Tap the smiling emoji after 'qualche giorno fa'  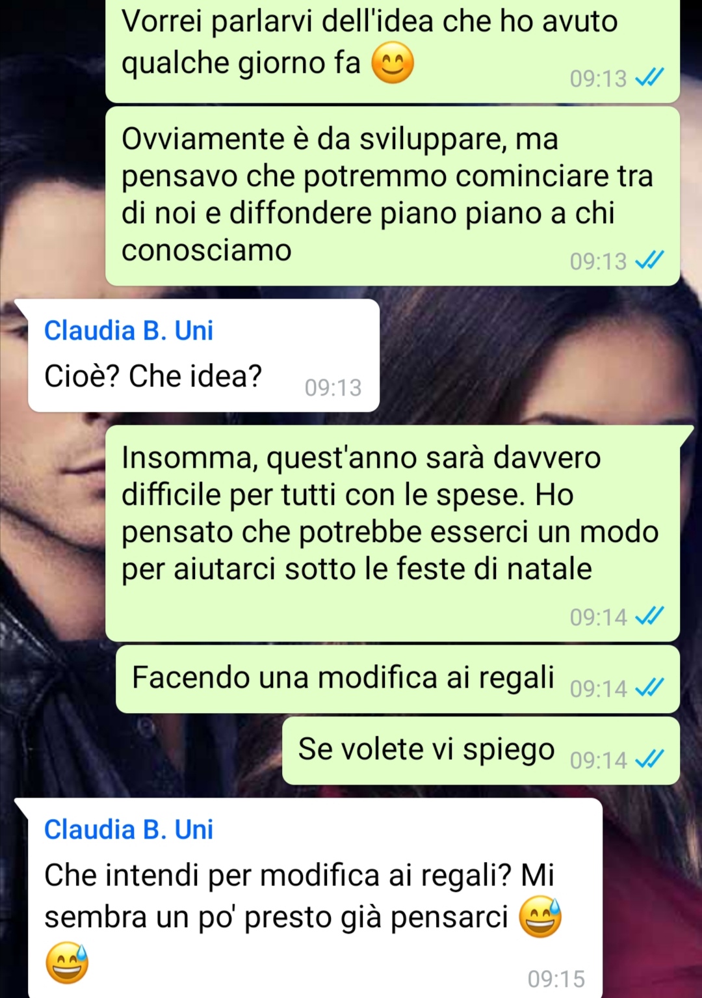pos(393,63)
